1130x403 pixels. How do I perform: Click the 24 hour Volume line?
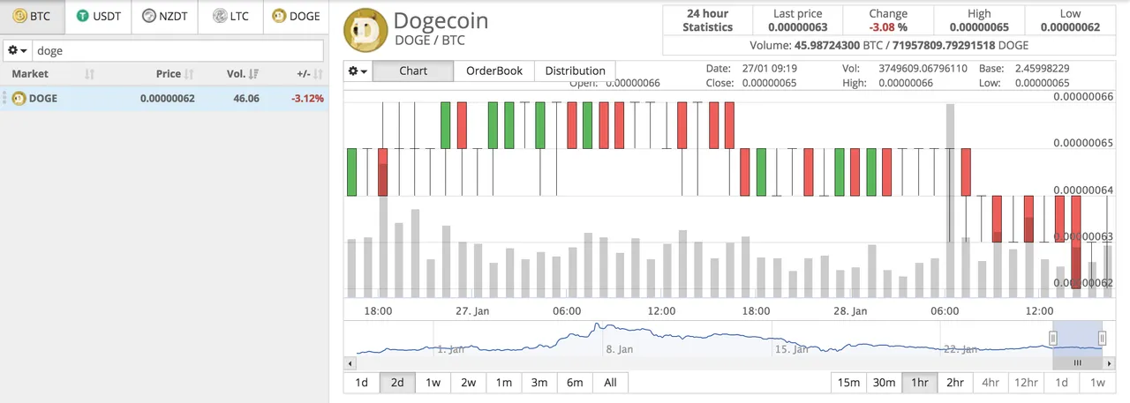889,44
